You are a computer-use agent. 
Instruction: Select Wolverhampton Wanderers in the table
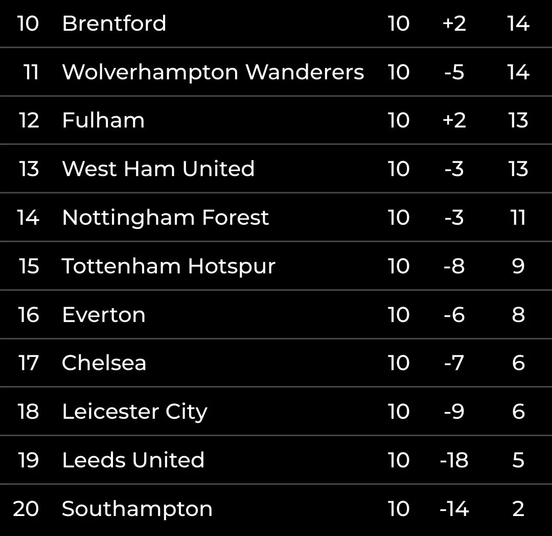click(x=213, y=72)
